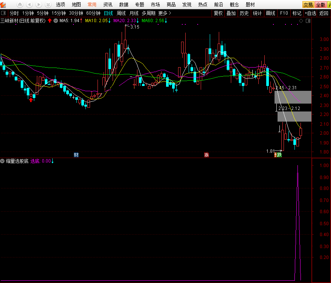
Task: Open the 画线 drawing tools
Action: point(271,13)
